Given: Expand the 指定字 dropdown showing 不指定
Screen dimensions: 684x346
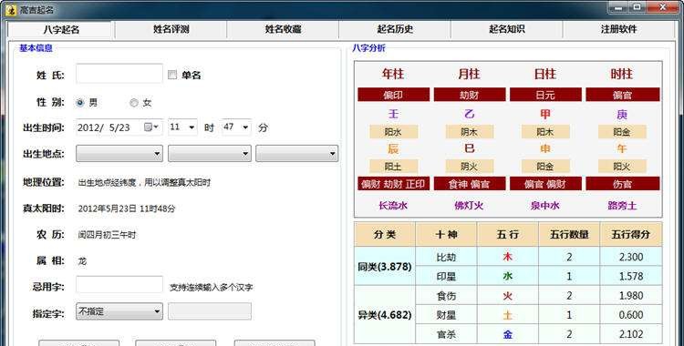Looking at the screenshot, I should click(x=119, y=311).
